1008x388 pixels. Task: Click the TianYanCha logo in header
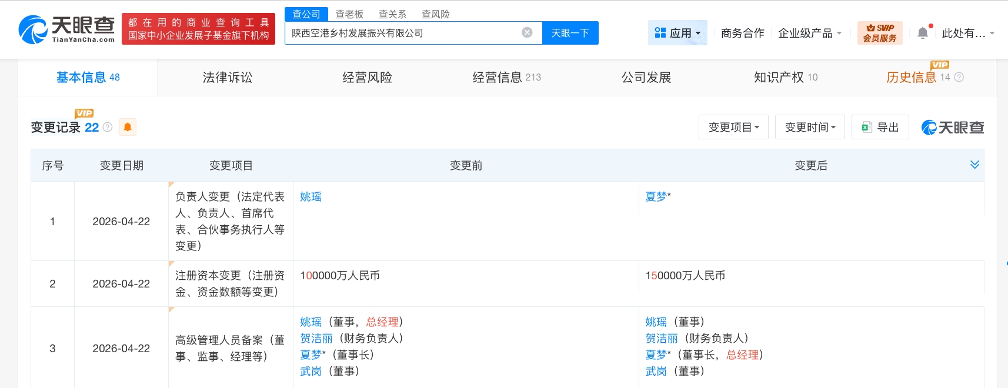[66, 29]
